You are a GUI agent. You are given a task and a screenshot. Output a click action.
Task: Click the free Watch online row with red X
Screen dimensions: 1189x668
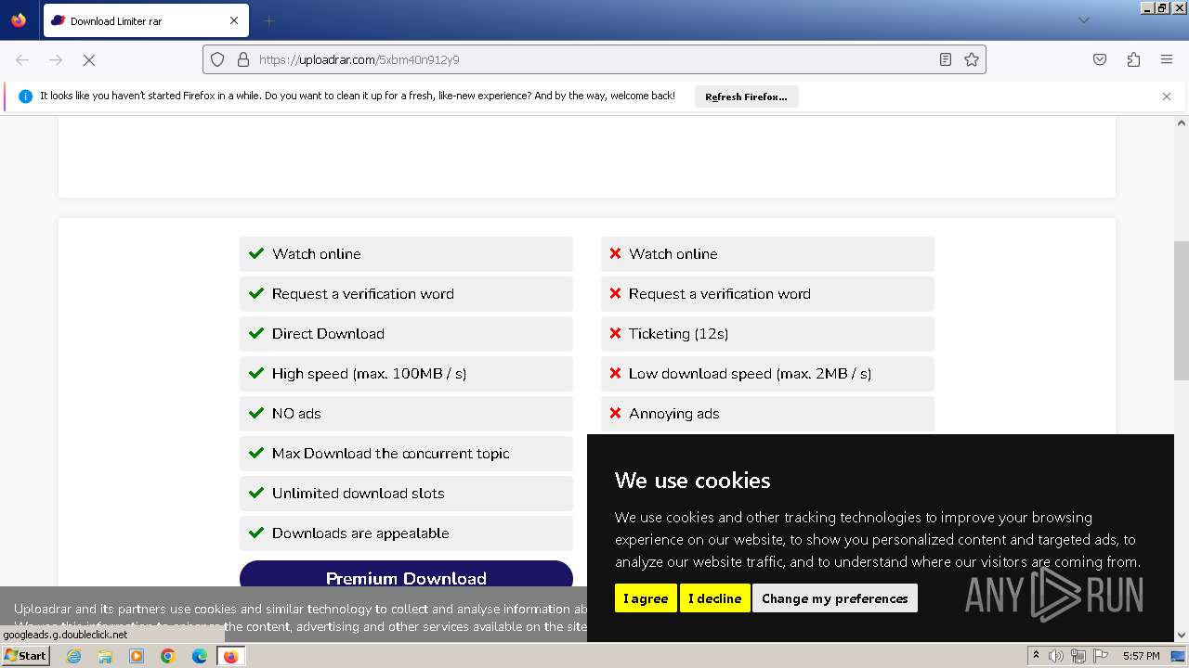tap(767, 254)
